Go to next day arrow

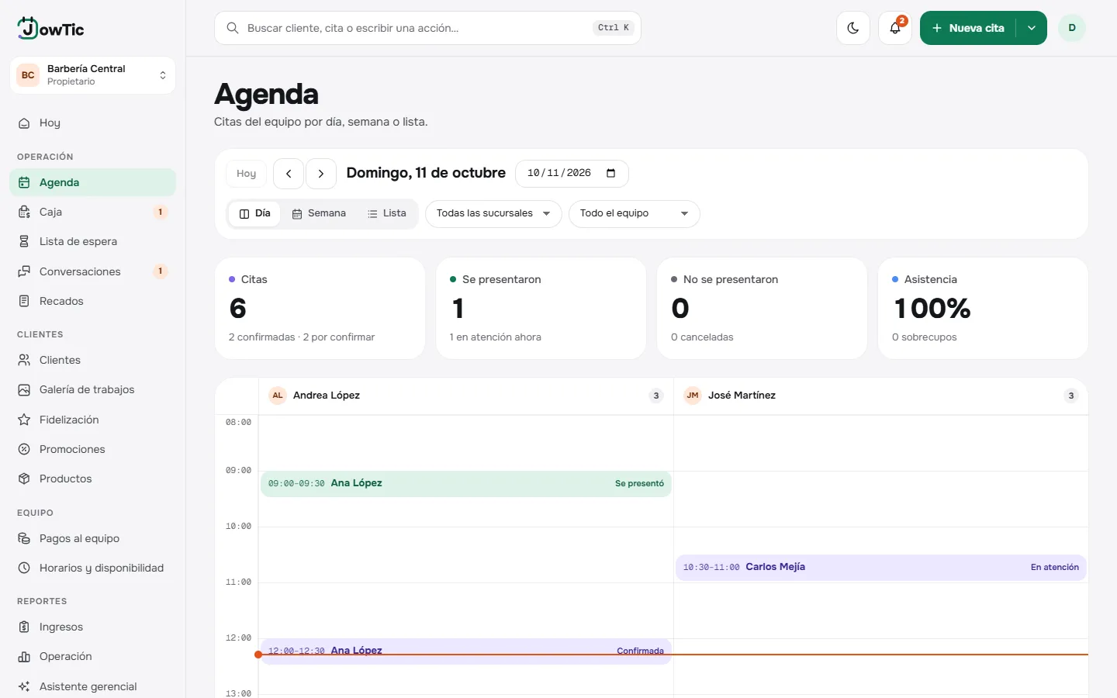click(x=321, y=174)
